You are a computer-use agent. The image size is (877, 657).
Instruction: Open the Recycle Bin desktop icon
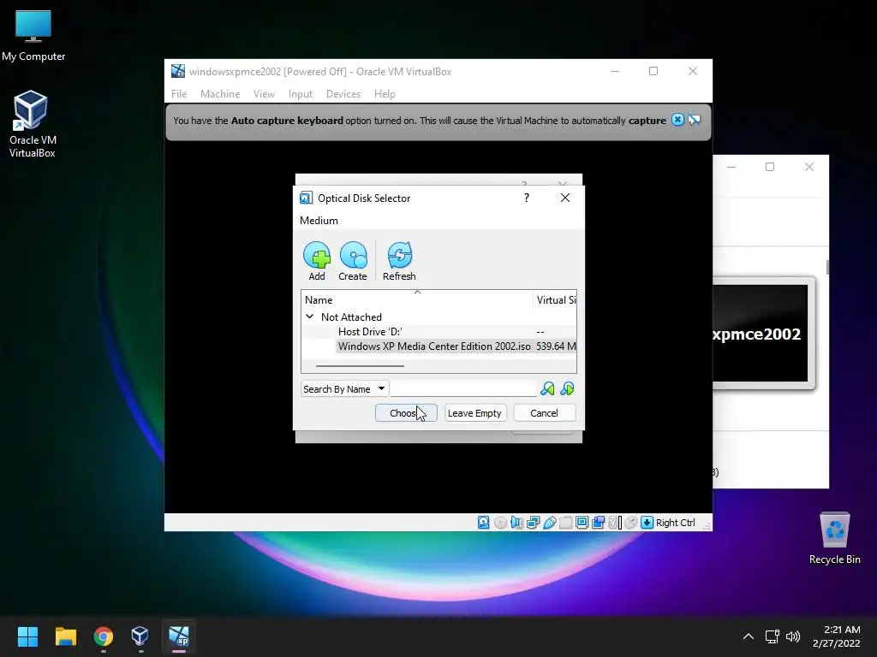coord(834,539)
